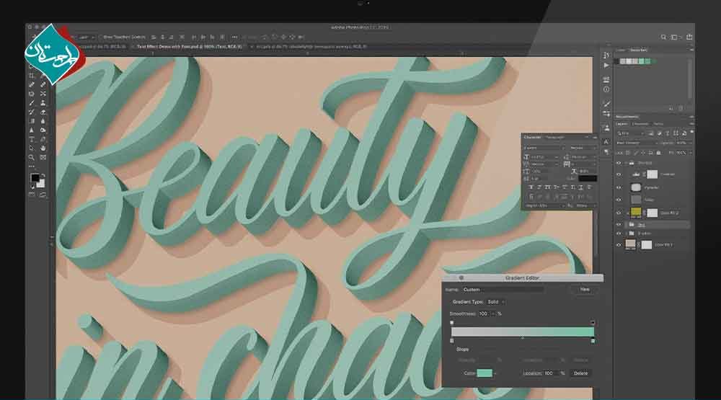
Task: Click text color swatch in Character panel
Action: click(x=588, y=179)
